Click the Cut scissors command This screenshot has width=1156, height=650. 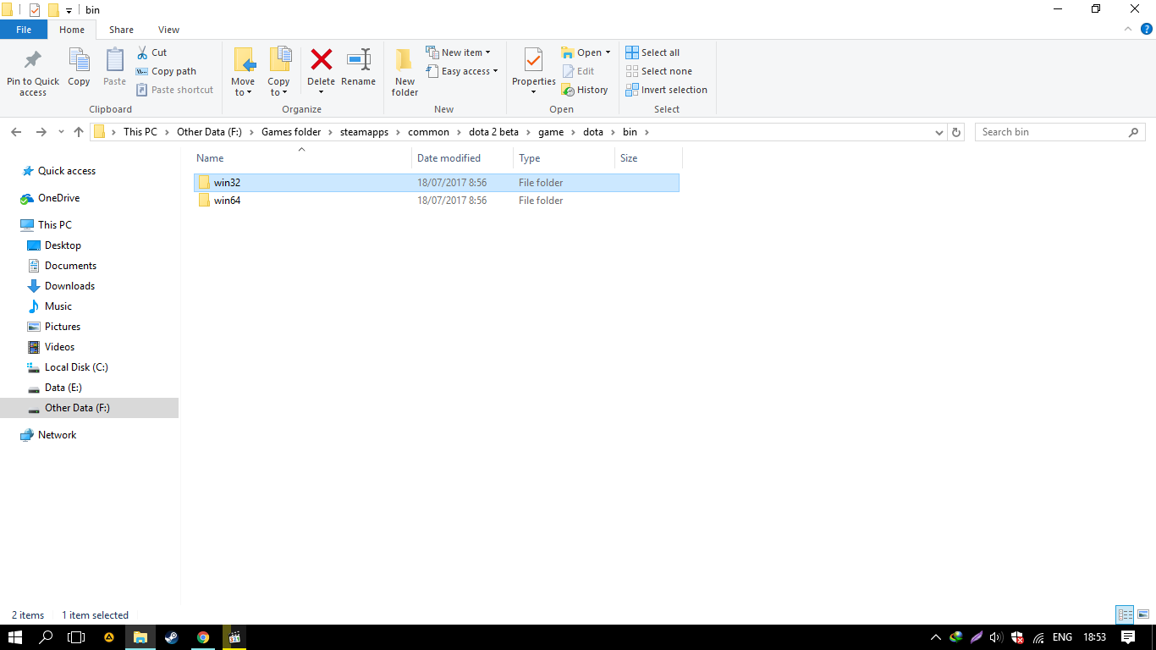pyautogui.click(x=152, y=52)
